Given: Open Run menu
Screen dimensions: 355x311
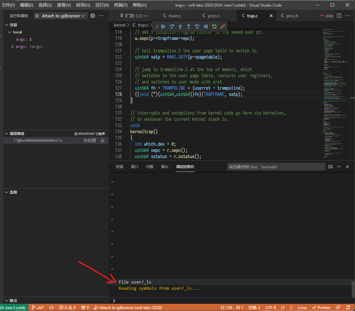Looking at the screenshot, I should (102, 5).
